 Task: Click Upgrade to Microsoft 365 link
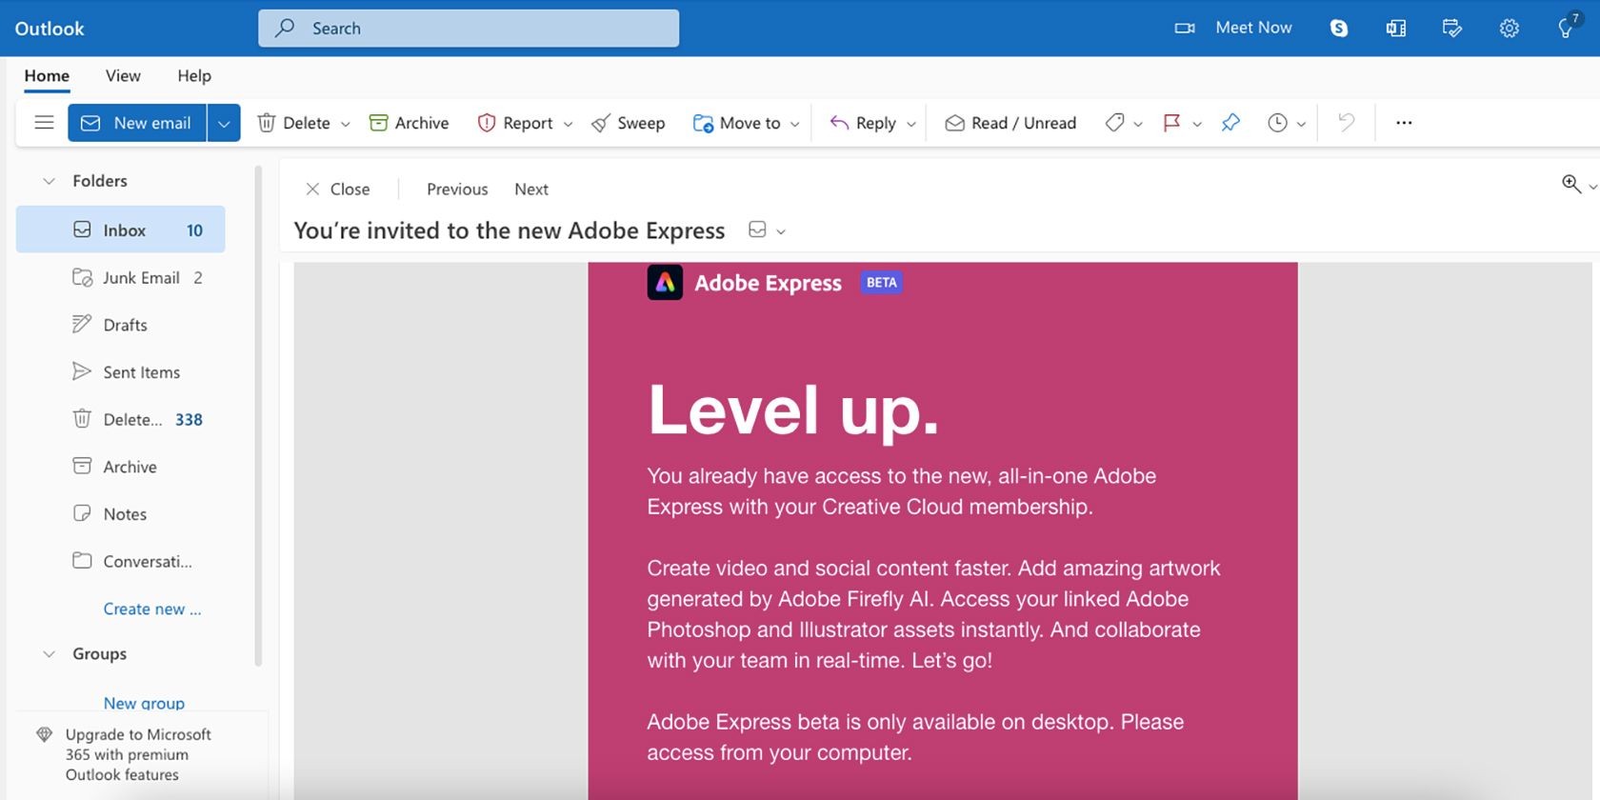coord(138,754)
